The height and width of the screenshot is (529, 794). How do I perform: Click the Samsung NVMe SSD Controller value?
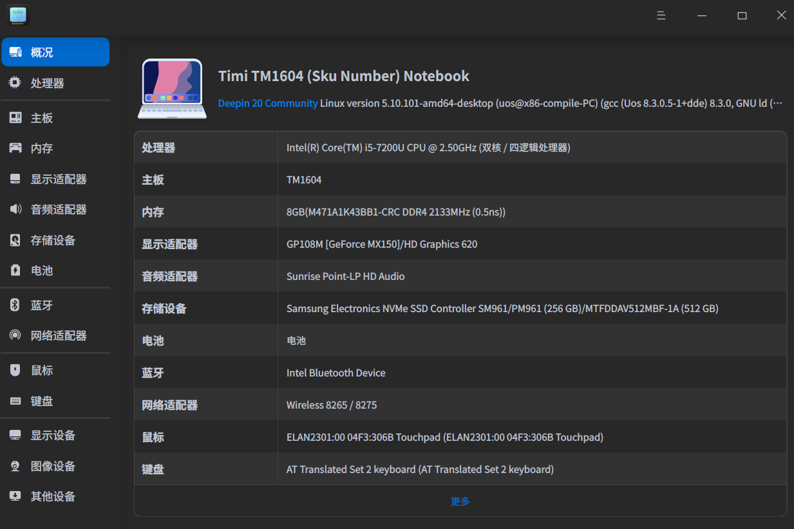(x=502, y=308)
